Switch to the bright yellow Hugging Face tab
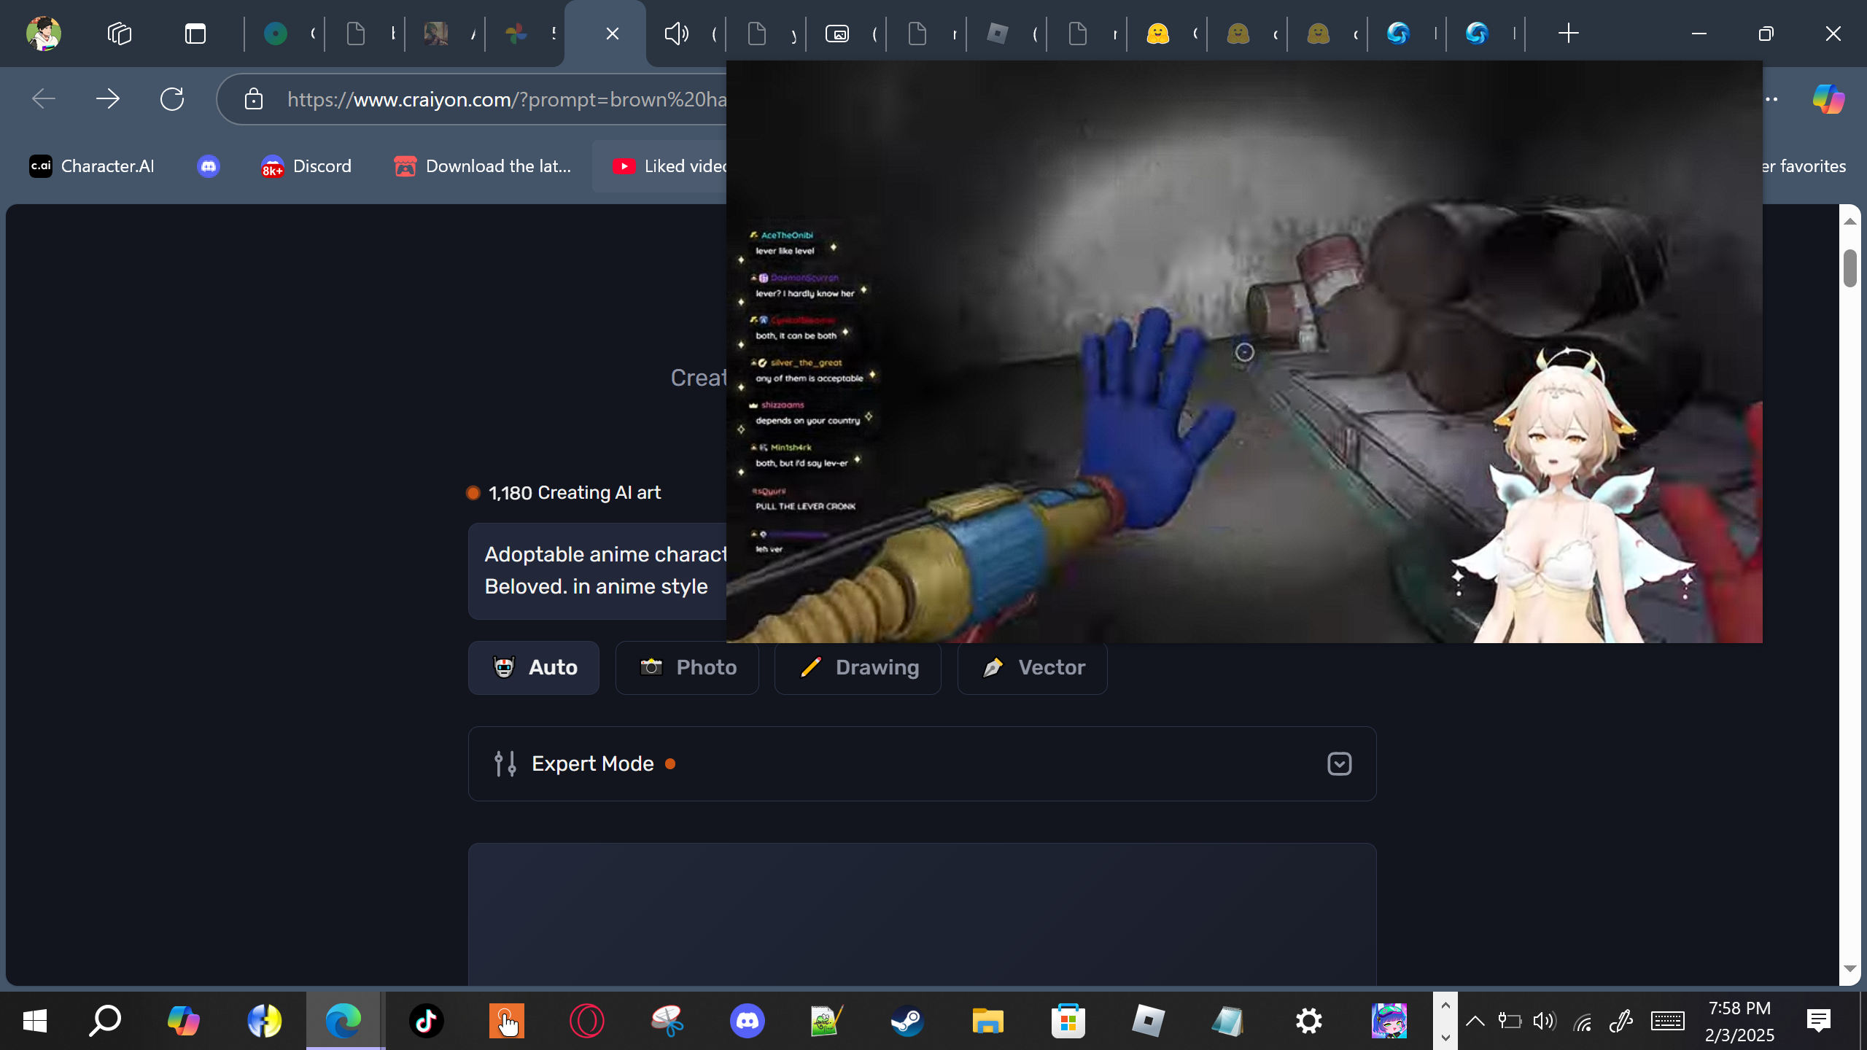 click(1157, 34)
